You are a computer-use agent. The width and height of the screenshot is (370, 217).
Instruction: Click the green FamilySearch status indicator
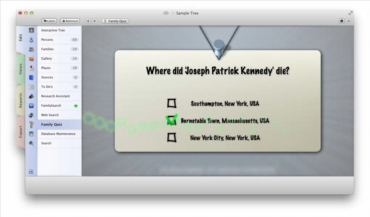[76, 106]
